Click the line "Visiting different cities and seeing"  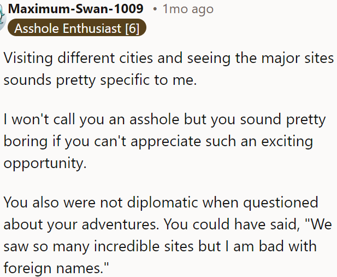tap(168, 58)
